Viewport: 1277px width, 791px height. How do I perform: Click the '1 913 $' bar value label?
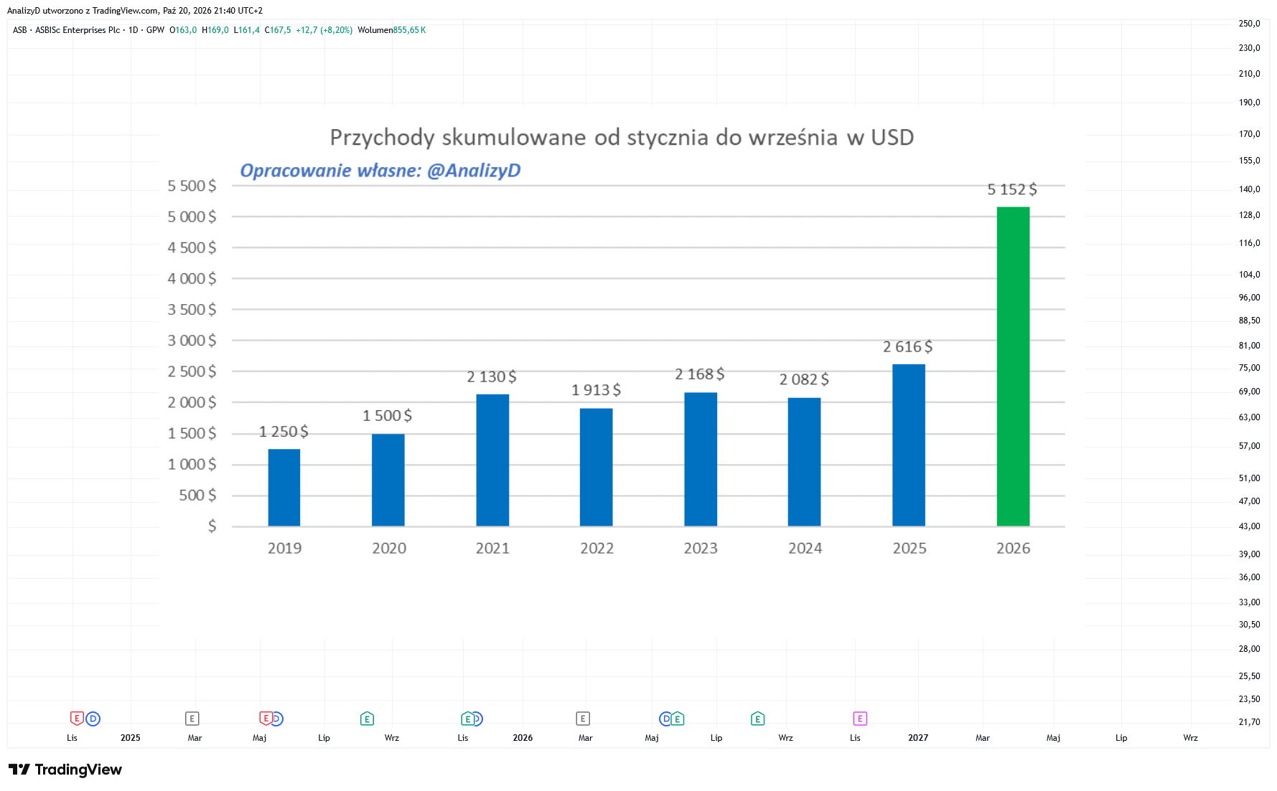click(x=596, y=389)
